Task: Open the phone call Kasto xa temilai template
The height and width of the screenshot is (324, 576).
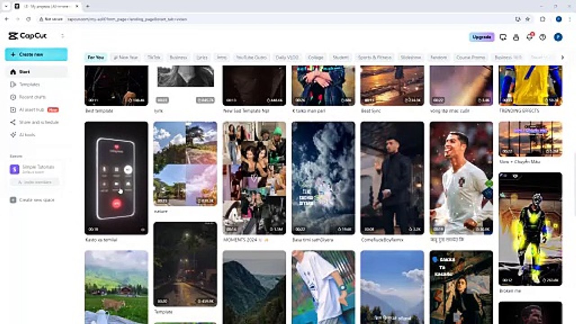Action: (116, 178)
